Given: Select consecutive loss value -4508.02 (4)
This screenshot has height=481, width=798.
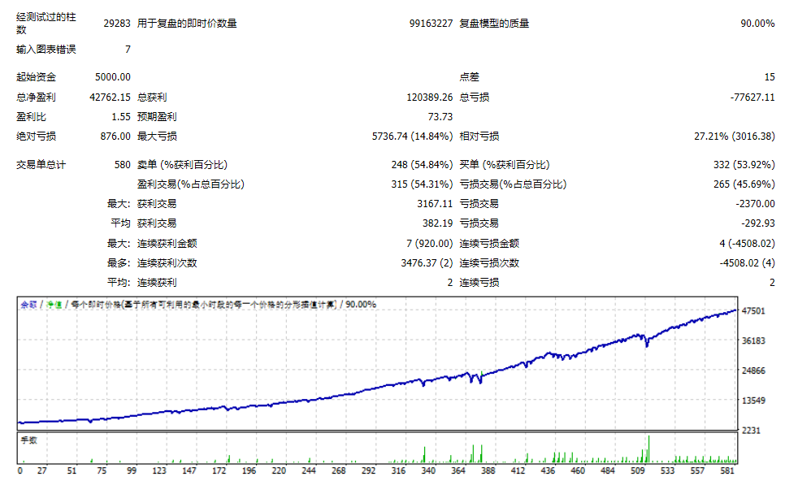Looking at the screenshot, I should (747, 263).
